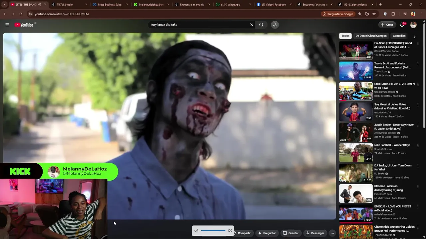Screen dimensions: 426x239
Task: Mute the YouTube tab audio icon
Action: coord(40,5)
